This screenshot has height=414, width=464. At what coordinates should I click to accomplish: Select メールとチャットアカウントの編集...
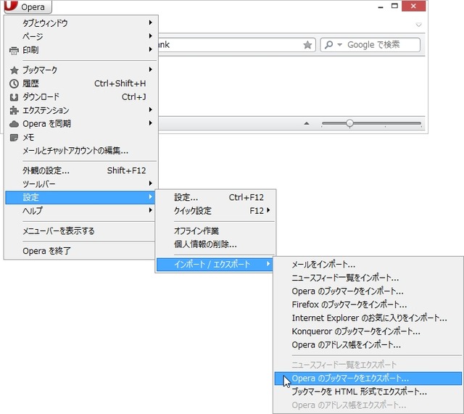82,151
